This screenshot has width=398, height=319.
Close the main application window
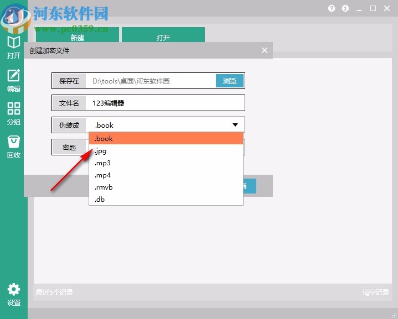pyautogui.click(x=387, y=8)
